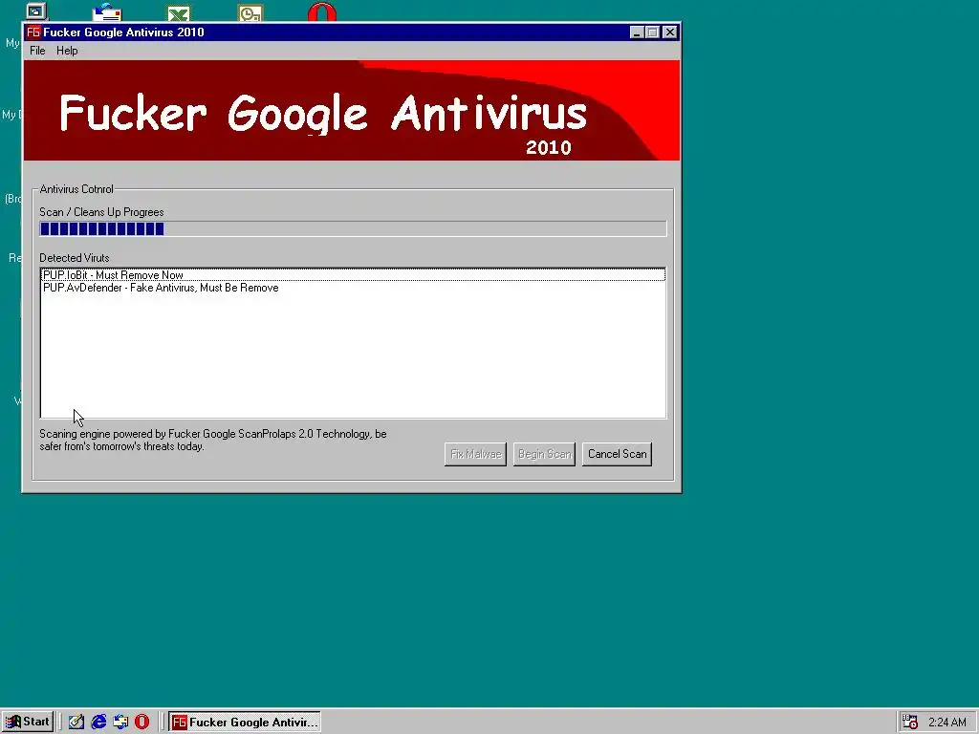Click the FG icon in title bar
This screenshot has height=734, width=979.
33,32
